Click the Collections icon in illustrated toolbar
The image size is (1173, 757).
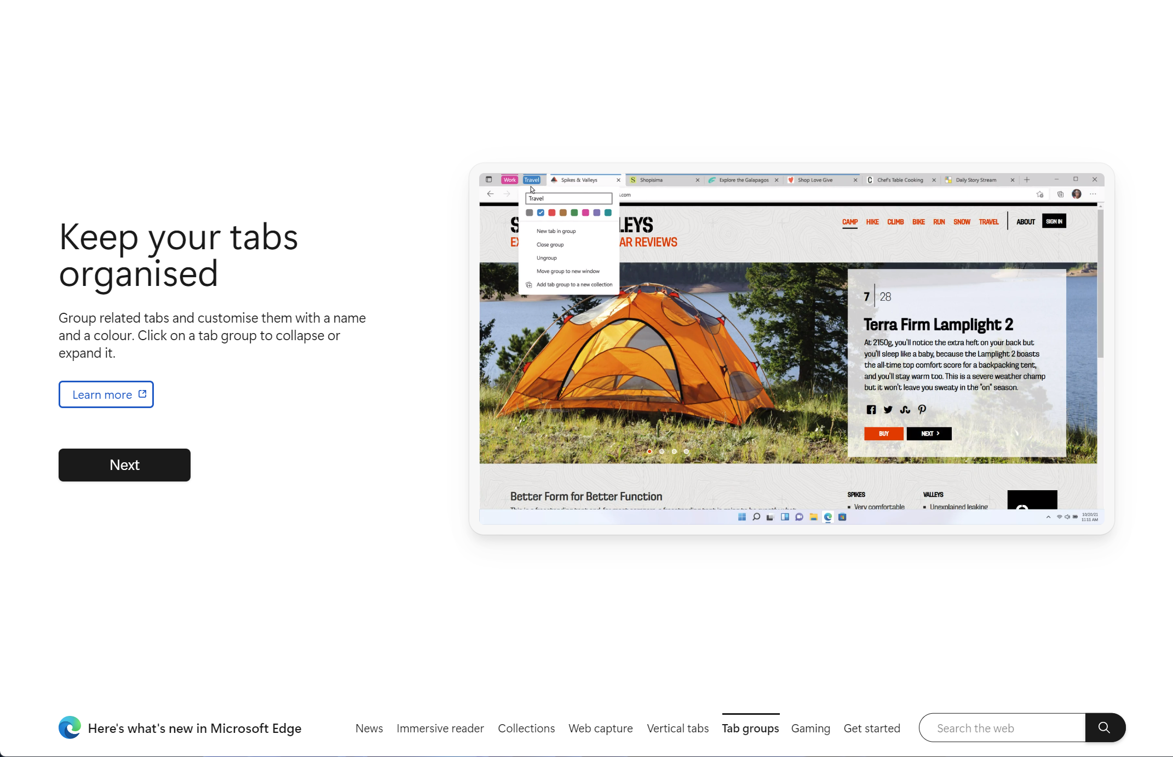(x=1060, y=194)
